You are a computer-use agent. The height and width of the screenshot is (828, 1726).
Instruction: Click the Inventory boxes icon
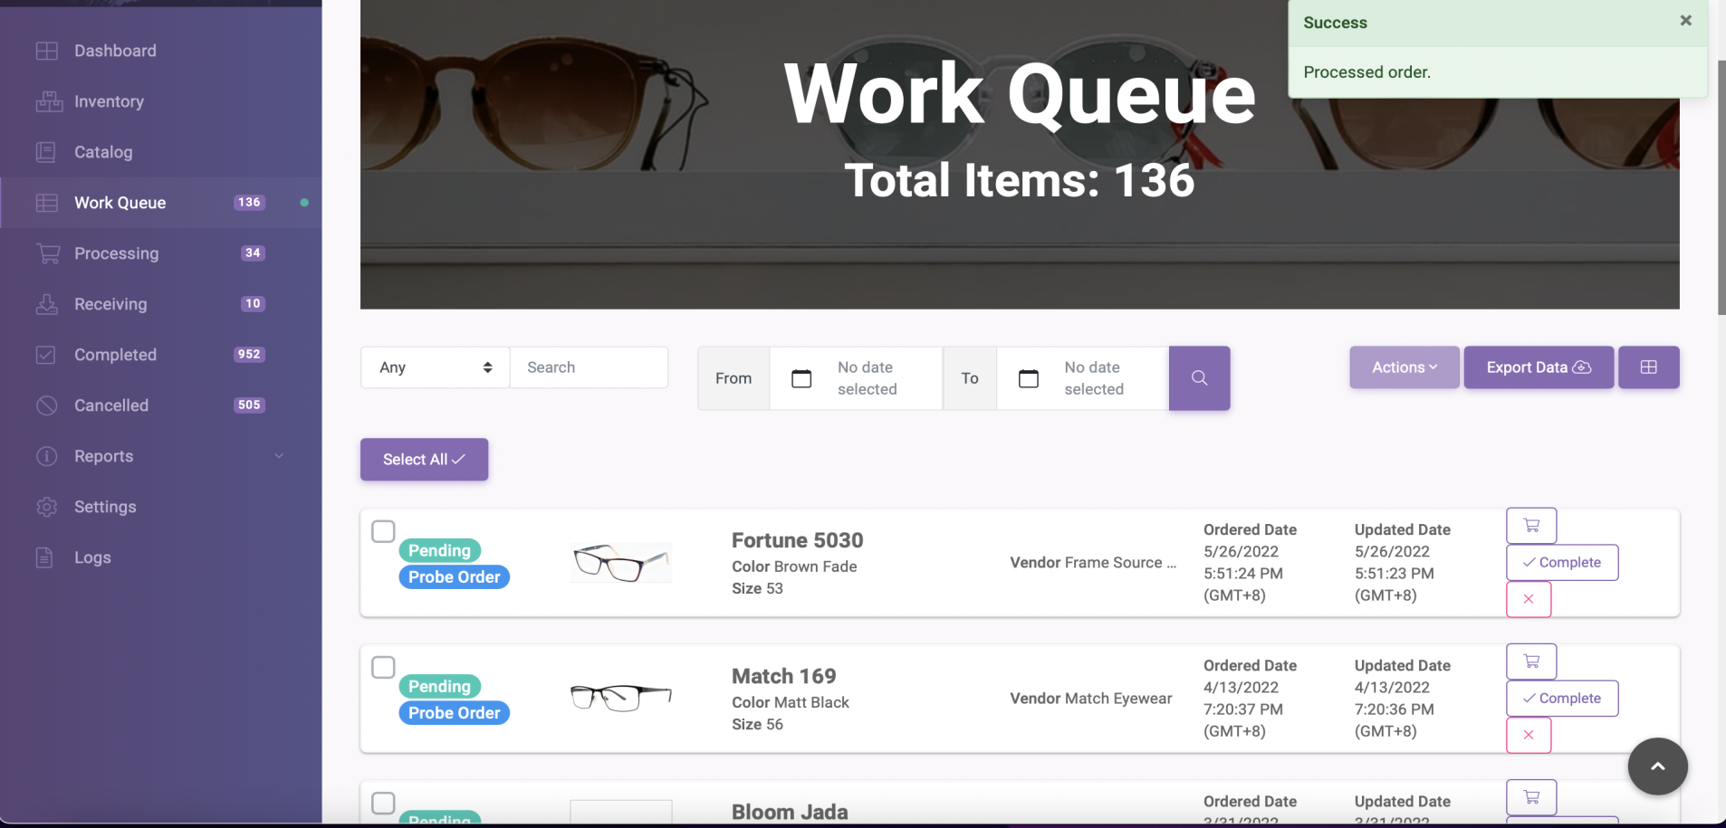pos(49,101)
